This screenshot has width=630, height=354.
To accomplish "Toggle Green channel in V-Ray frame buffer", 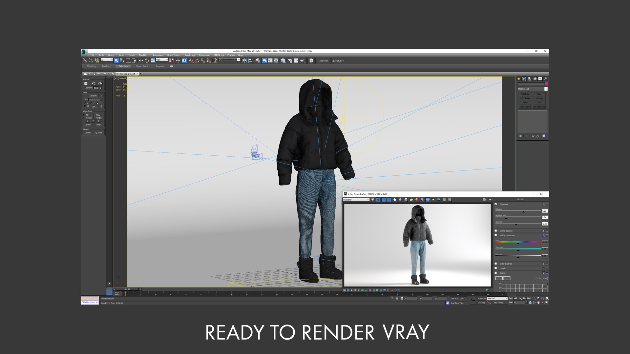I will [x=384, y=200].
